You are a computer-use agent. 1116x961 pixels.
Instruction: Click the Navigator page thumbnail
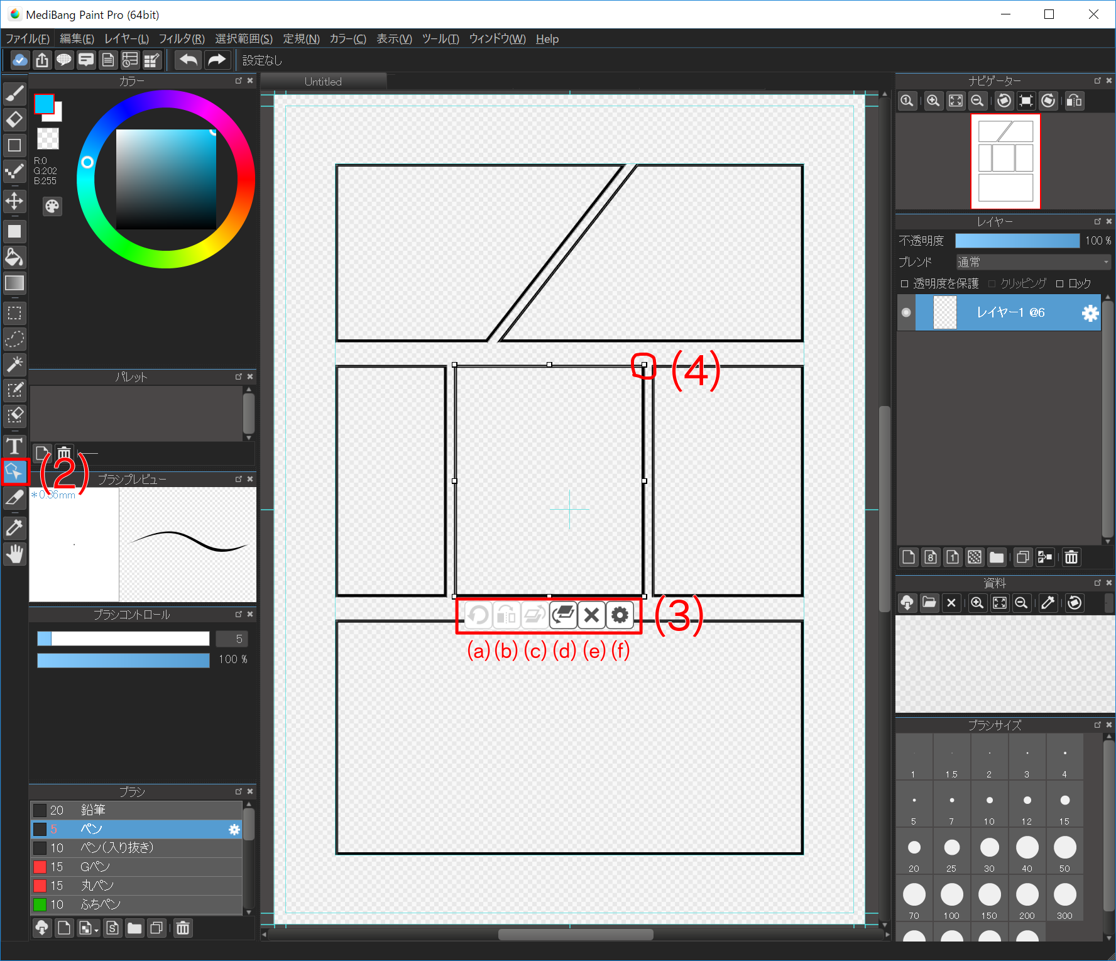1005,162
